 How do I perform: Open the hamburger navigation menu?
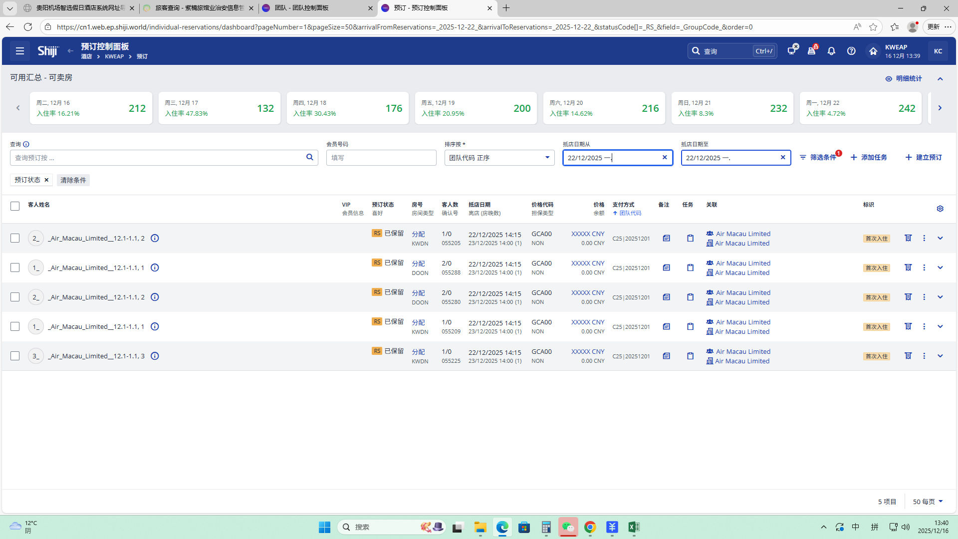[20, 51]
